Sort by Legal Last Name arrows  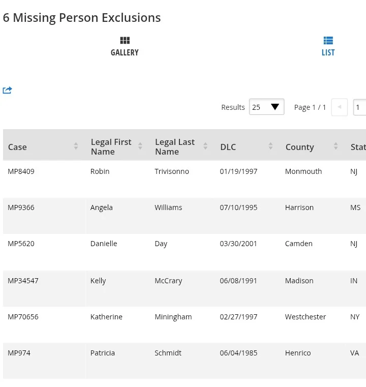click(x=205, y=146)
